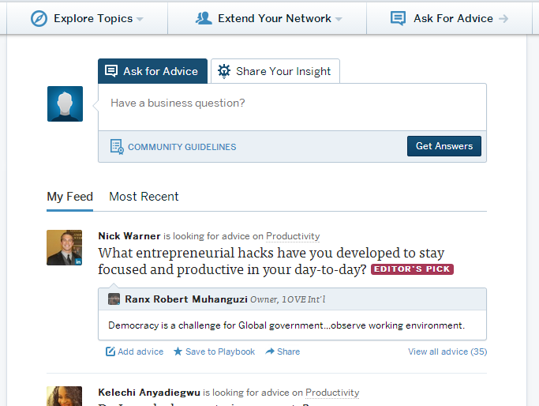This screenshot has height=406, width=539.
Task: Click the Extend Your Network people icon
Action: [204, 18]
